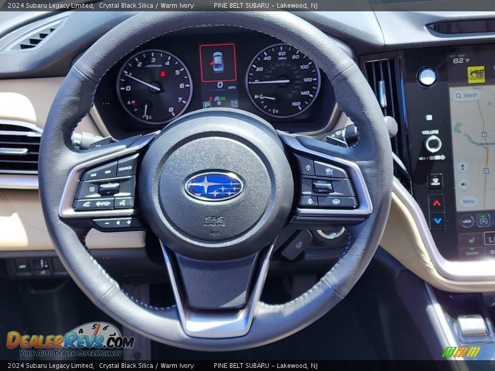The width and height of the screenshot is (495, 371).
Task: Push the SOURCE button on the steering wheel
Action: [x=126, y=168]
